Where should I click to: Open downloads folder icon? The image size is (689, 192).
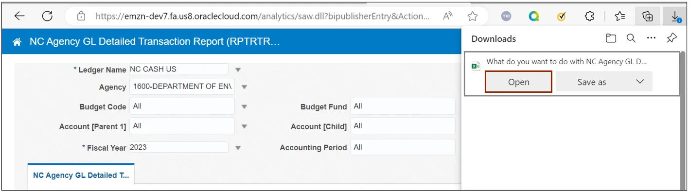point(611,38)
